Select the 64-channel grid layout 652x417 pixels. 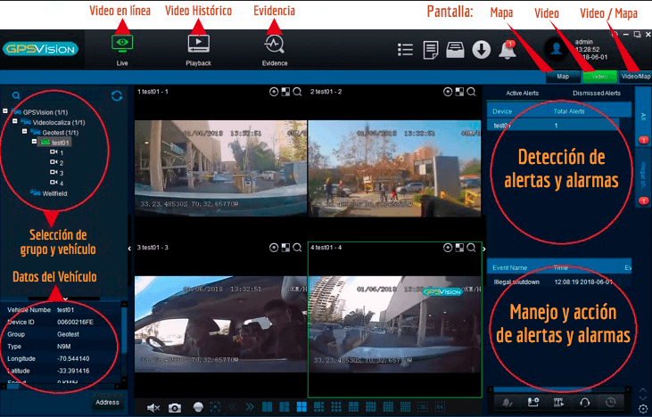[440, 406]
